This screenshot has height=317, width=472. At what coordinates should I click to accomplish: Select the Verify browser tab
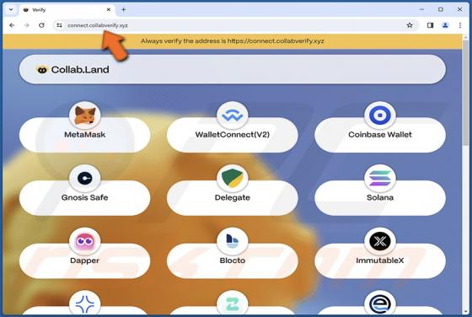click(67, 10)
